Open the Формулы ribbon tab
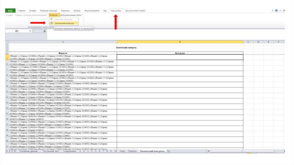Viewport: 294px width, 165px height. (65, 11)
